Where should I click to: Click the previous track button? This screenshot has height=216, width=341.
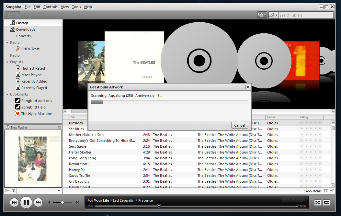14,203
